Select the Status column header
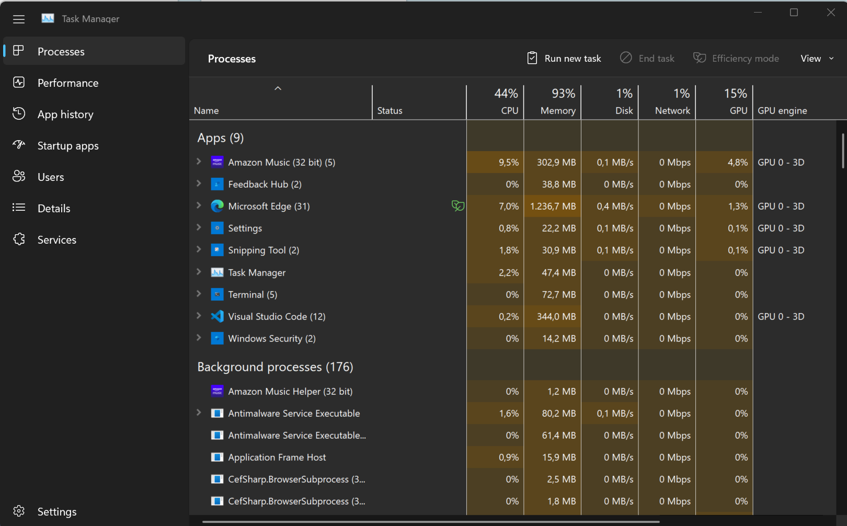The image size is (847, 526). click(419, 102)
